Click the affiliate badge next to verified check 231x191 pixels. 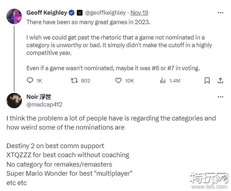(x=79, y=13)
